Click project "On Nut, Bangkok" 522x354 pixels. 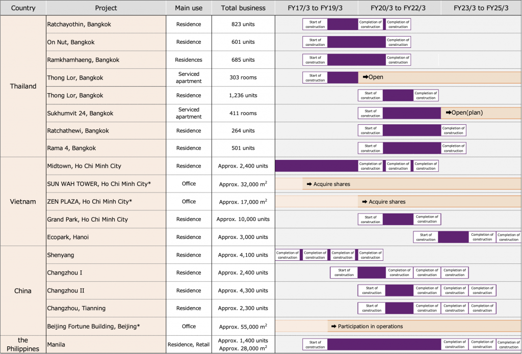point(71,42)
